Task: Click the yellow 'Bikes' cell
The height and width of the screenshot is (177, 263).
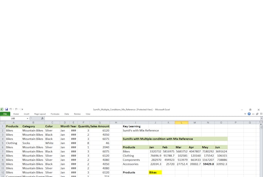Action: pyautogui.click(x=155, y=172)
